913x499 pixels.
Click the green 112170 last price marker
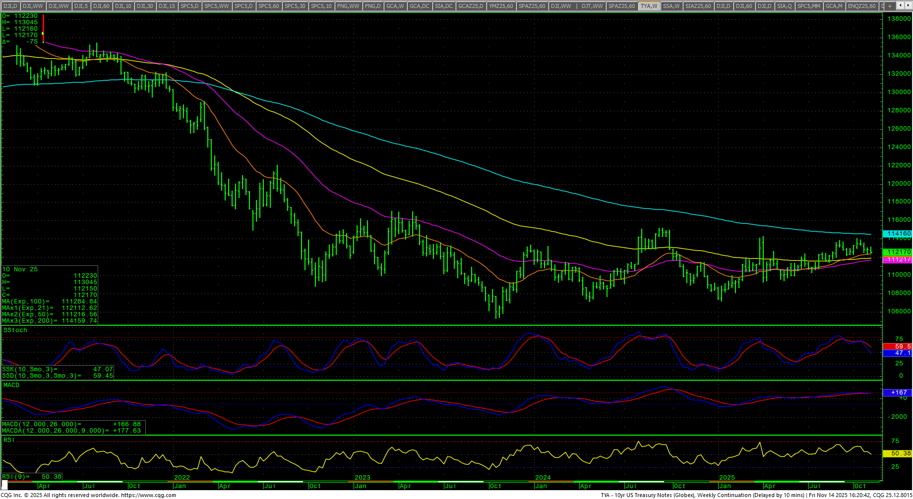coord(898,252)
